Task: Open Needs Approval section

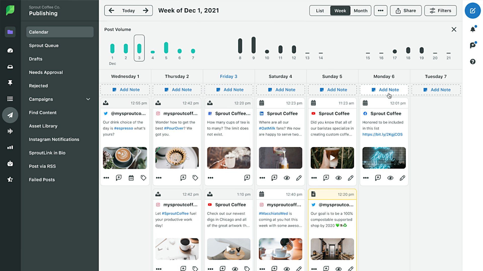Action: [46, 72]
